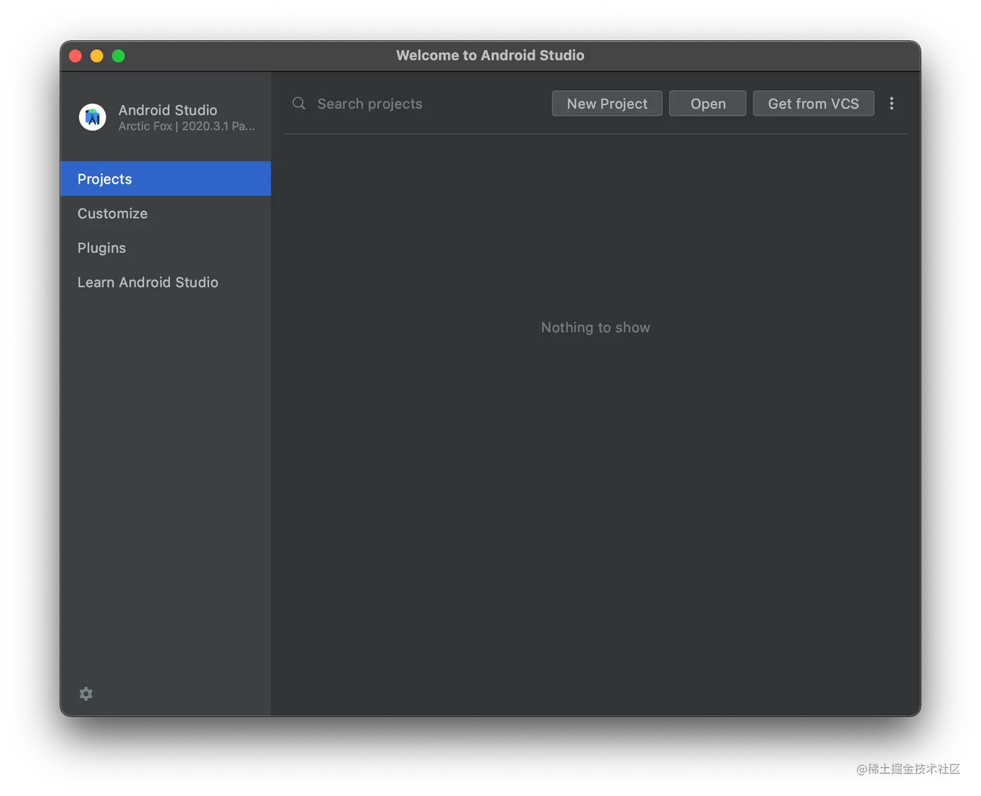Screen dimensions: 981x796
Task: Click the Nothing to show placeholder text
Action: [x=595, y=328]
